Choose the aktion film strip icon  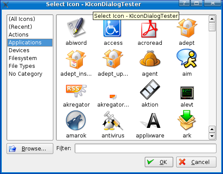coord(150,89)
